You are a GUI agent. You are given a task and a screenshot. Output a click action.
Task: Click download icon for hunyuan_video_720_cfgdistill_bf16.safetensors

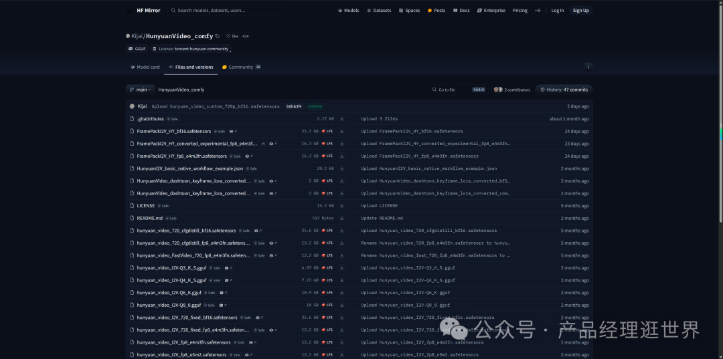coord(342,231)
